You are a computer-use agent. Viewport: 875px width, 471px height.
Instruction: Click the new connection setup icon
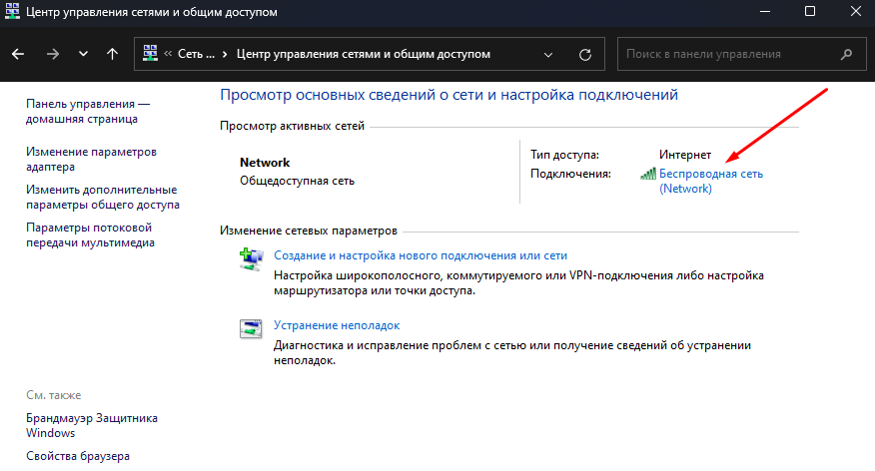tap(251, 259)
